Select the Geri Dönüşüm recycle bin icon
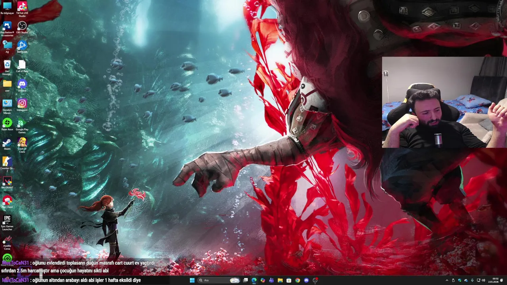This screenshot has height=285, width=507. [x=7, y=67]
